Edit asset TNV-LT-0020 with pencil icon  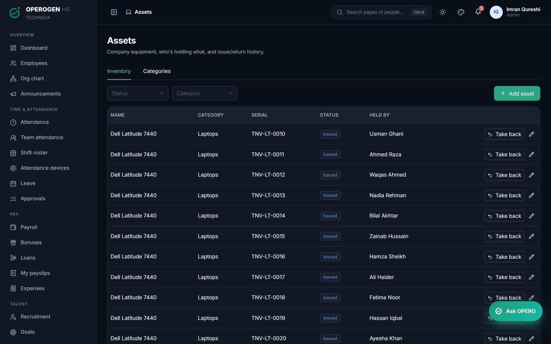531,338
